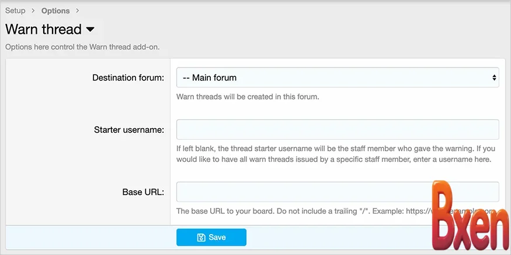Select the Starter username label

[128, 129]
